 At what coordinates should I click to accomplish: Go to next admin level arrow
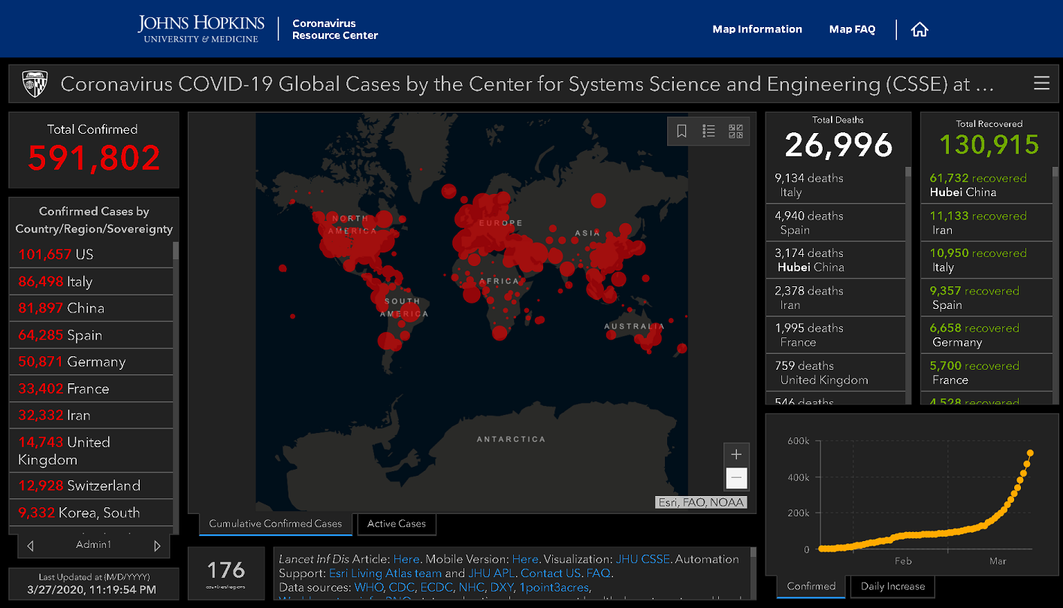pyautogui.click(x=157, y=546)
